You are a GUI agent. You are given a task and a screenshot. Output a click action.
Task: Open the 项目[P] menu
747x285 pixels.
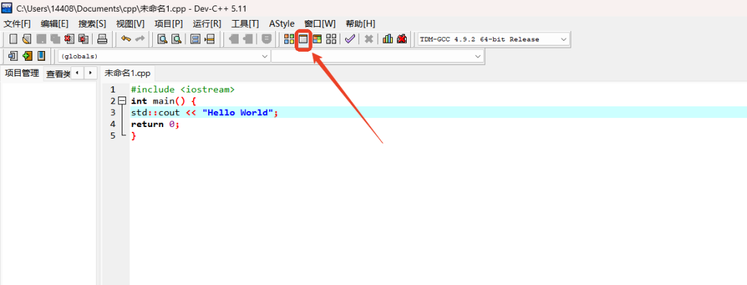click(x=169, y=23)
